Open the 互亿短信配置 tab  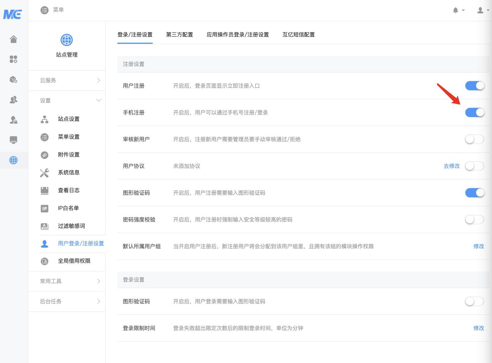tap(298, 35)
